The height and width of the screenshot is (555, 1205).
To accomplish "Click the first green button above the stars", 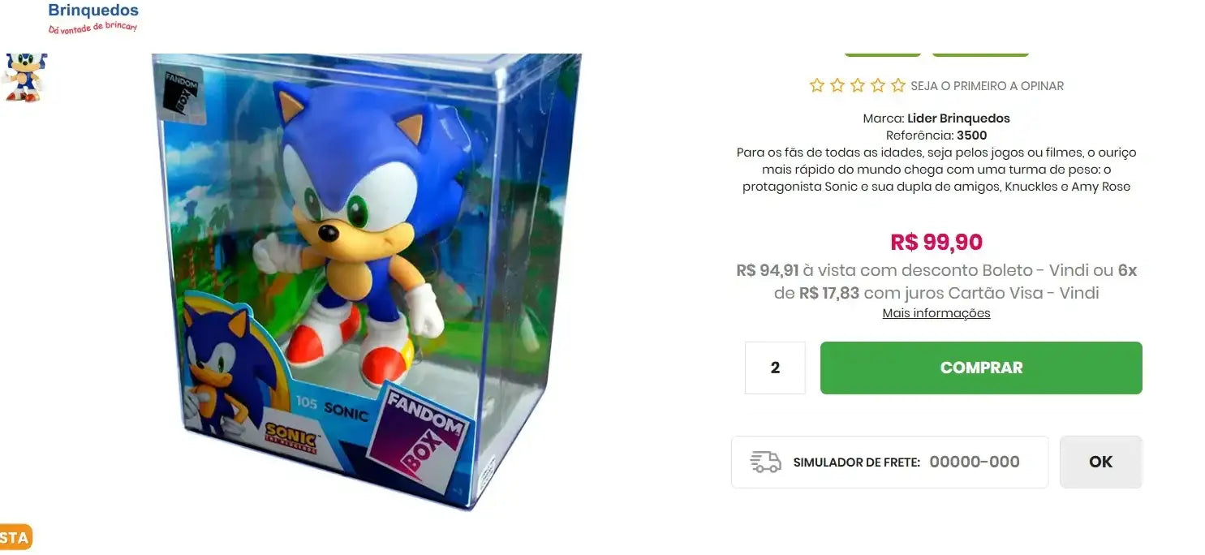I will (883, 54).
